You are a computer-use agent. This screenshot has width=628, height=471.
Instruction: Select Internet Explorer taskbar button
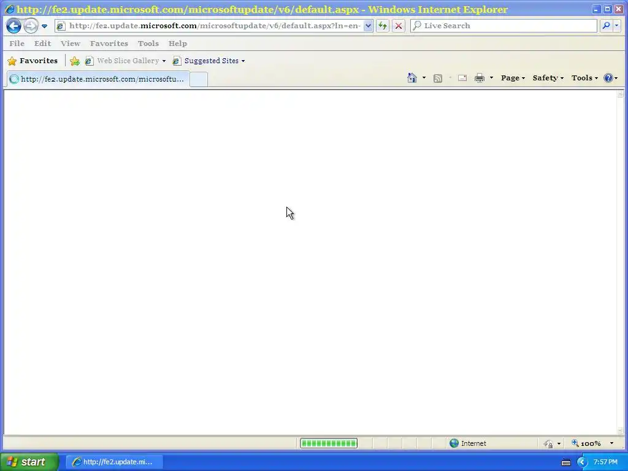pyautogui.click(x=115, y=462)
